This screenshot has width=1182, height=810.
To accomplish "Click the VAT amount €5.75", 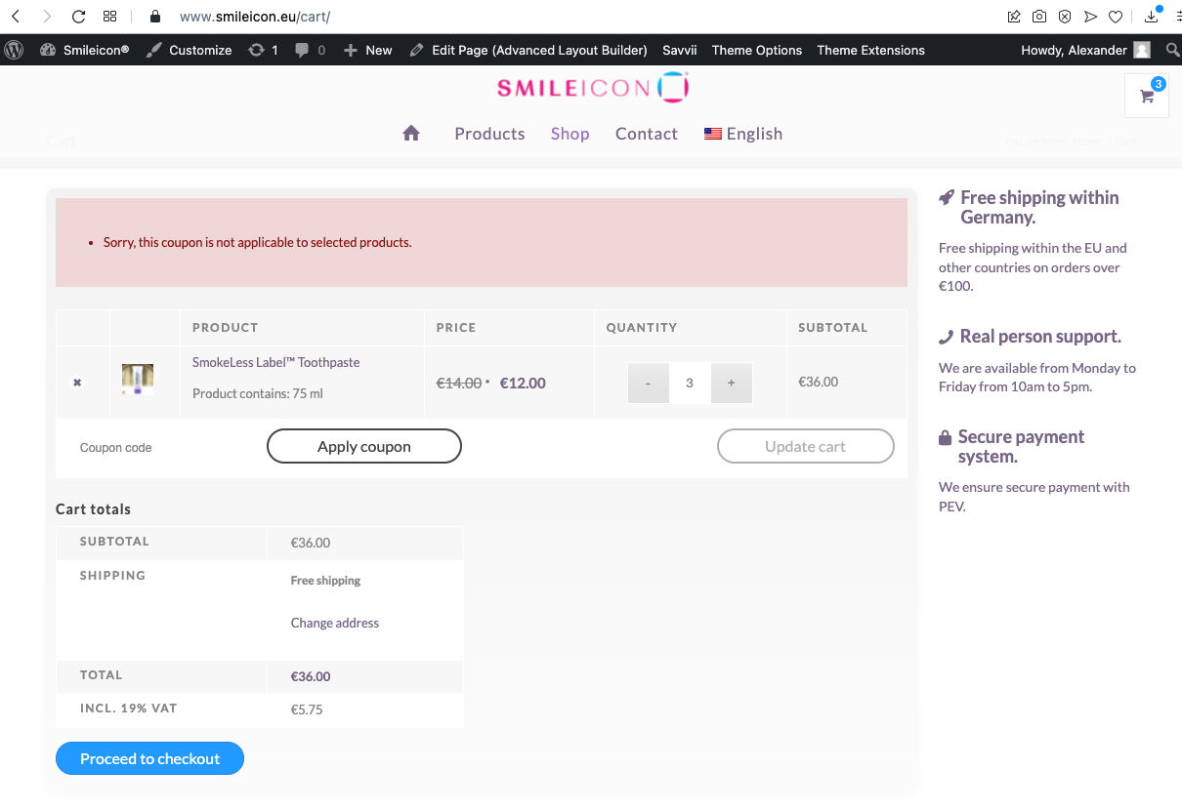I will [x=307, y=709].
